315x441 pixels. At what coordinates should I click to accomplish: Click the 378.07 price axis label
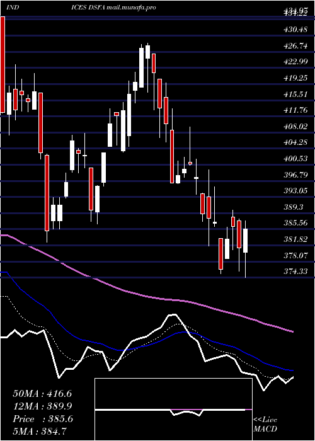295,256
